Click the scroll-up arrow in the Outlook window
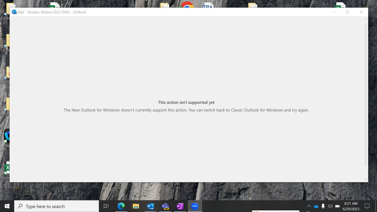377x212 pixels. pyautogui.click(x=365, y=19)
